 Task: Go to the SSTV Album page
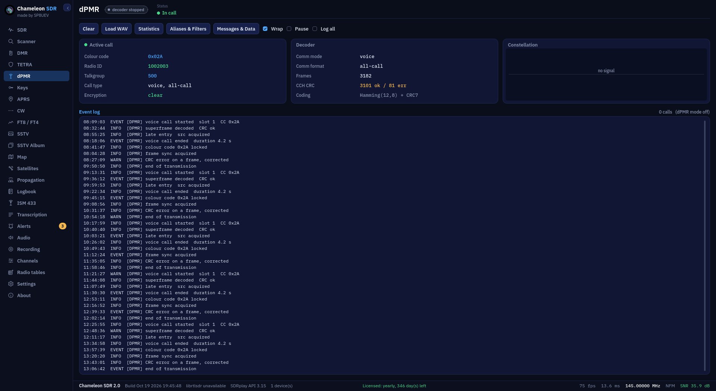(37, 145)
